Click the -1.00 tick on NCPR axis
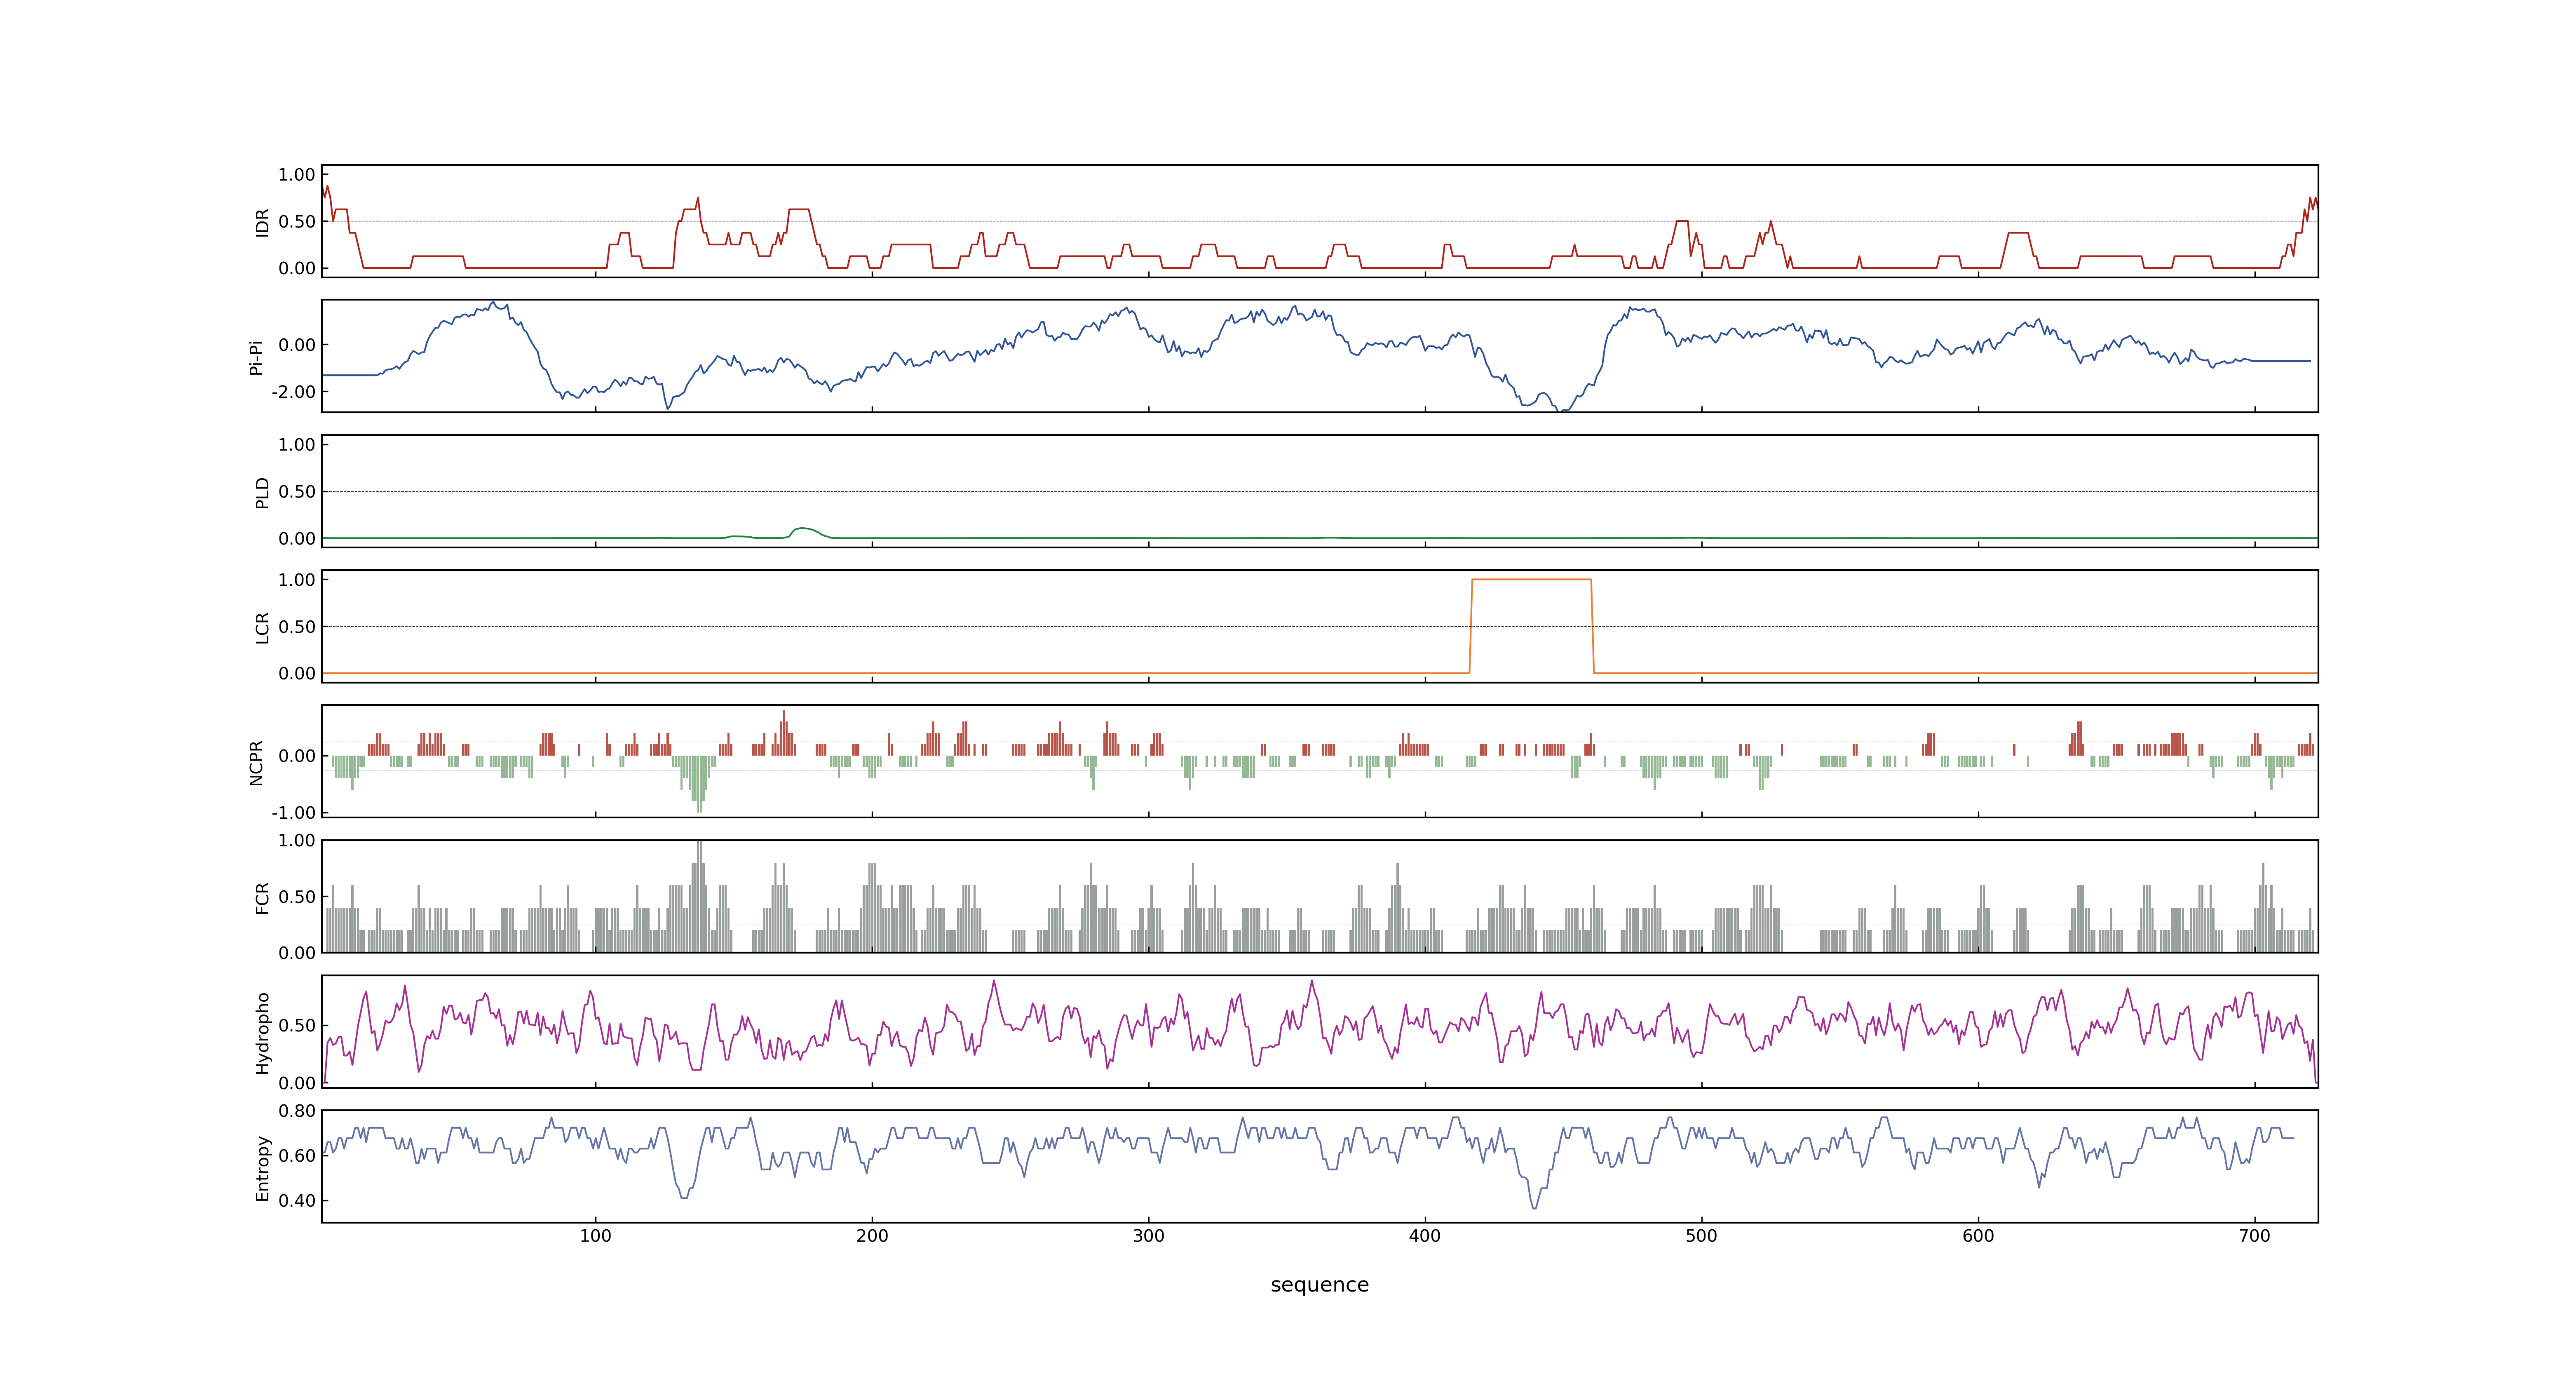The width and height of the screenshot is (2576, 1374). 293,813
